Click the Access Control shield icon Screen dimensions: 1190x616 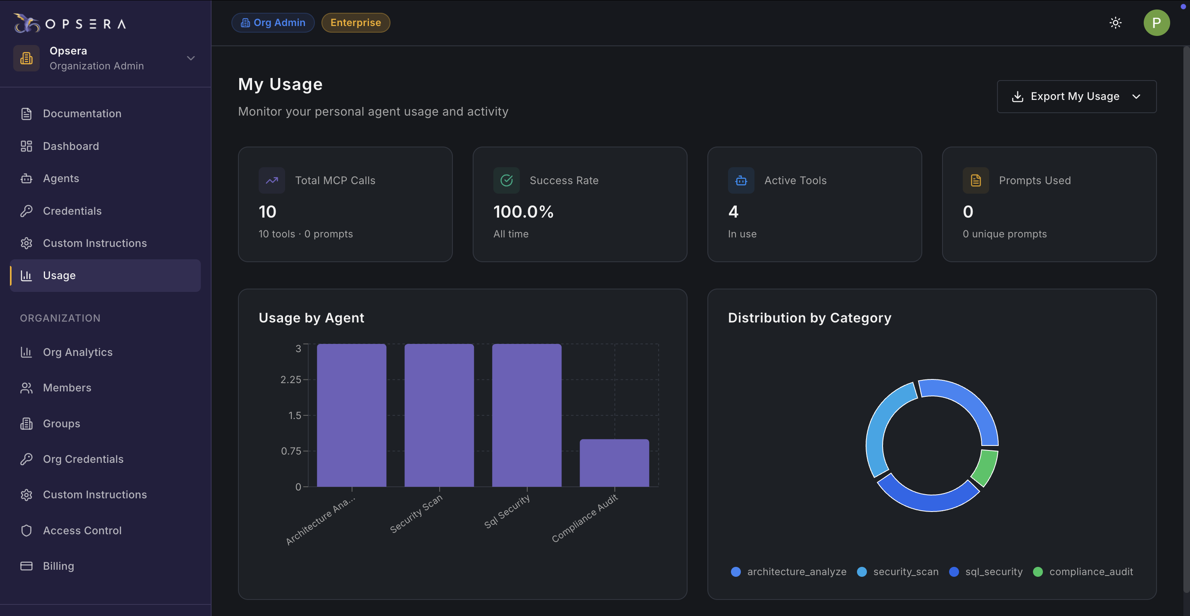(26, 531)
